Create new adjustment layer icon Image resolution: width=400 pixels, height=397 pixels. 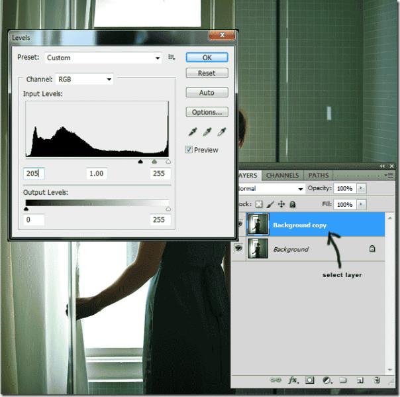(x=326, y=380)
